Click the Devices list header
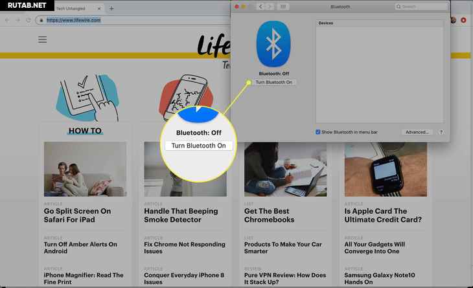Image resolution: width=473 pixels, height=288 pixels. tap(326, 23)
